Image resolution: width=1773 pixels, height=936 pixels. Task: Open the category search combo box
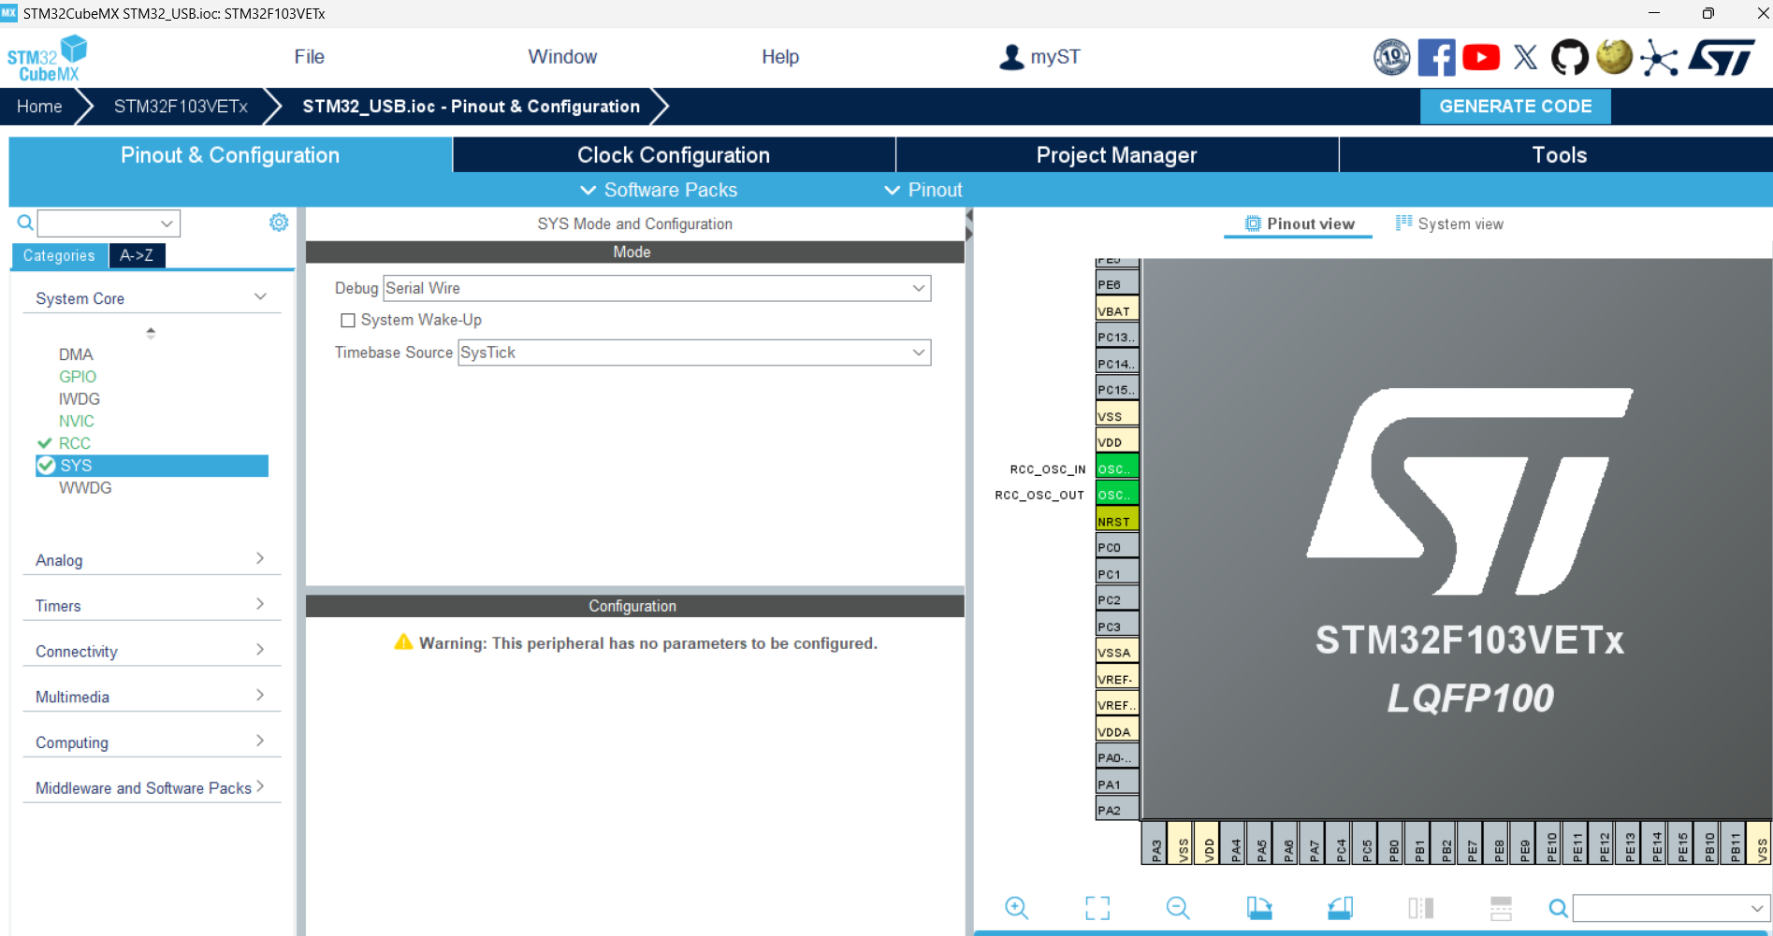click(x=109, y=223)
